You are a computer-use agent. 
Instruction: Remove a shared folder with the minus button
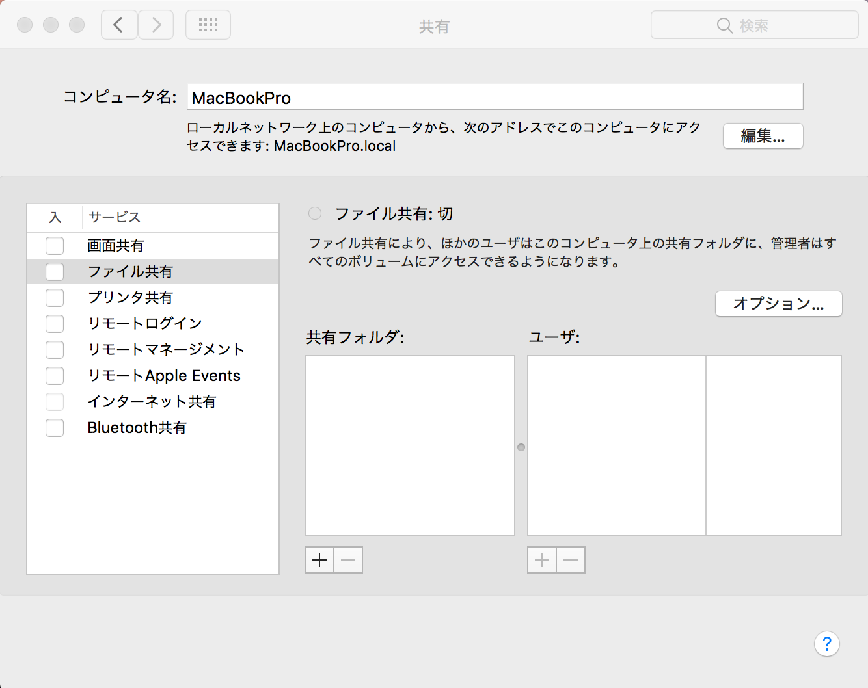347,560
